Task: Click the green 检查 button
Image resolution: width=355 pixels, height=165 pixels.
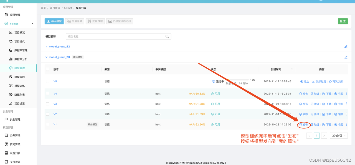Action: tap(343, 21)
